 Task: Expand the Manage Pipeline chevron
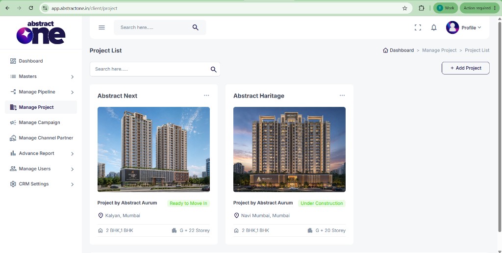(x=73, y=92)
